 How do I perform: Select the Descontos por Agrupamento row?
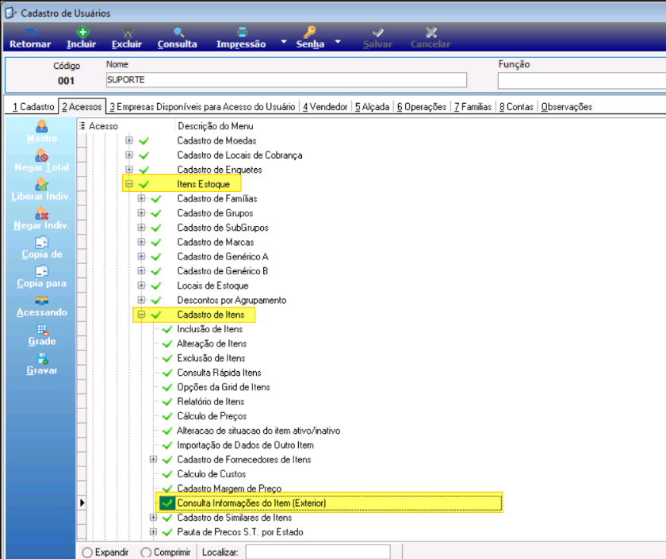tap(232, 300)
